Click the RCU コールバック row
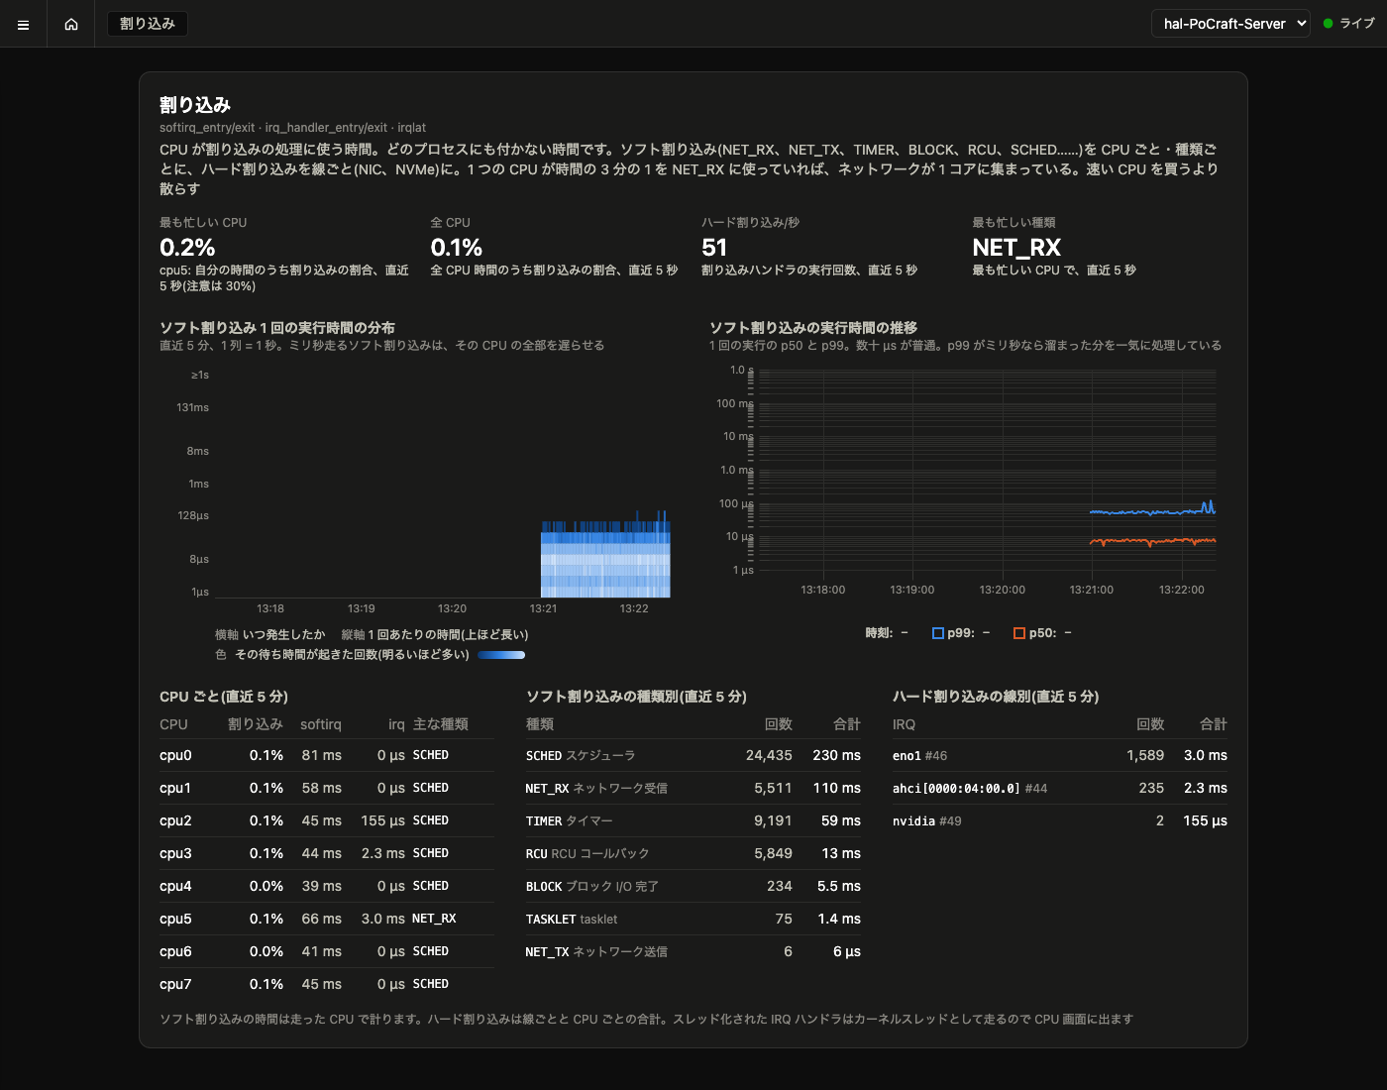Screen dimensions: 1387x1090 tap(693, 853)
